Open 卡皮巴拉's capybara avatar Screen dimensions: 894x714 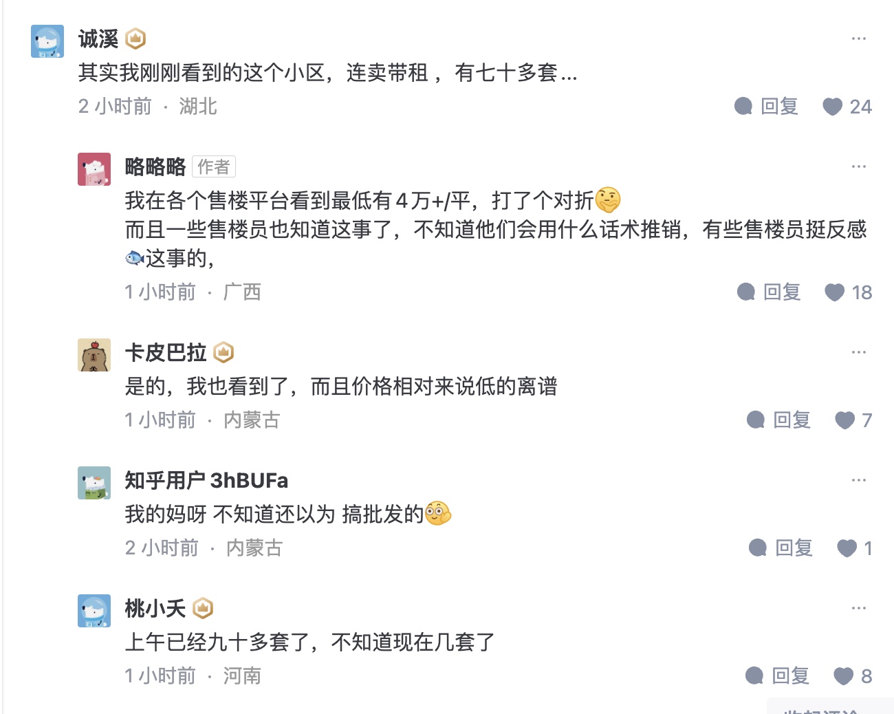point(94,355)
